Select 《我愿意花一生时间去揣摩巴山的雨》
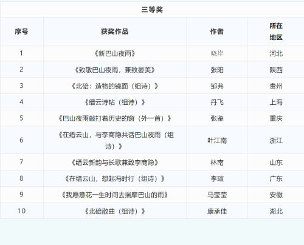304x245 pixels. [x=115, y=195]
